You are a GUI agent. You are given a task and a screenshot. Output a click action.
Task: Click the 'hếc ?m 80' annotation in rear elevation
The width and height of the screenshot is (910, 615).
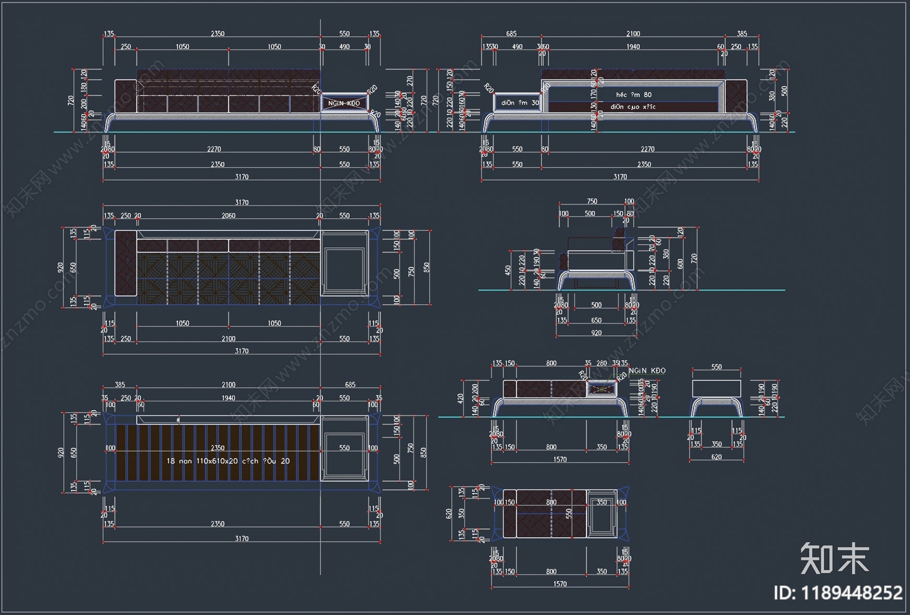click(x=634, y=95)
